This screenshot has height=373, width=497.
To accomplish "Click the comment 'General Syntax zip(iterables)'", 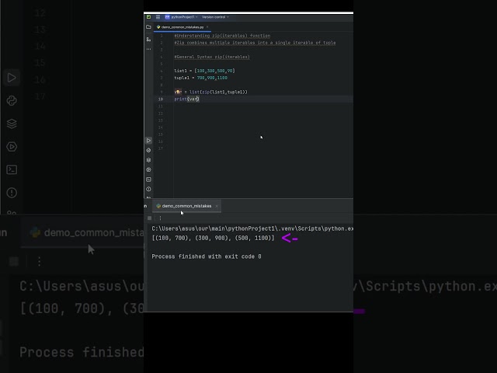I will 212,57.
